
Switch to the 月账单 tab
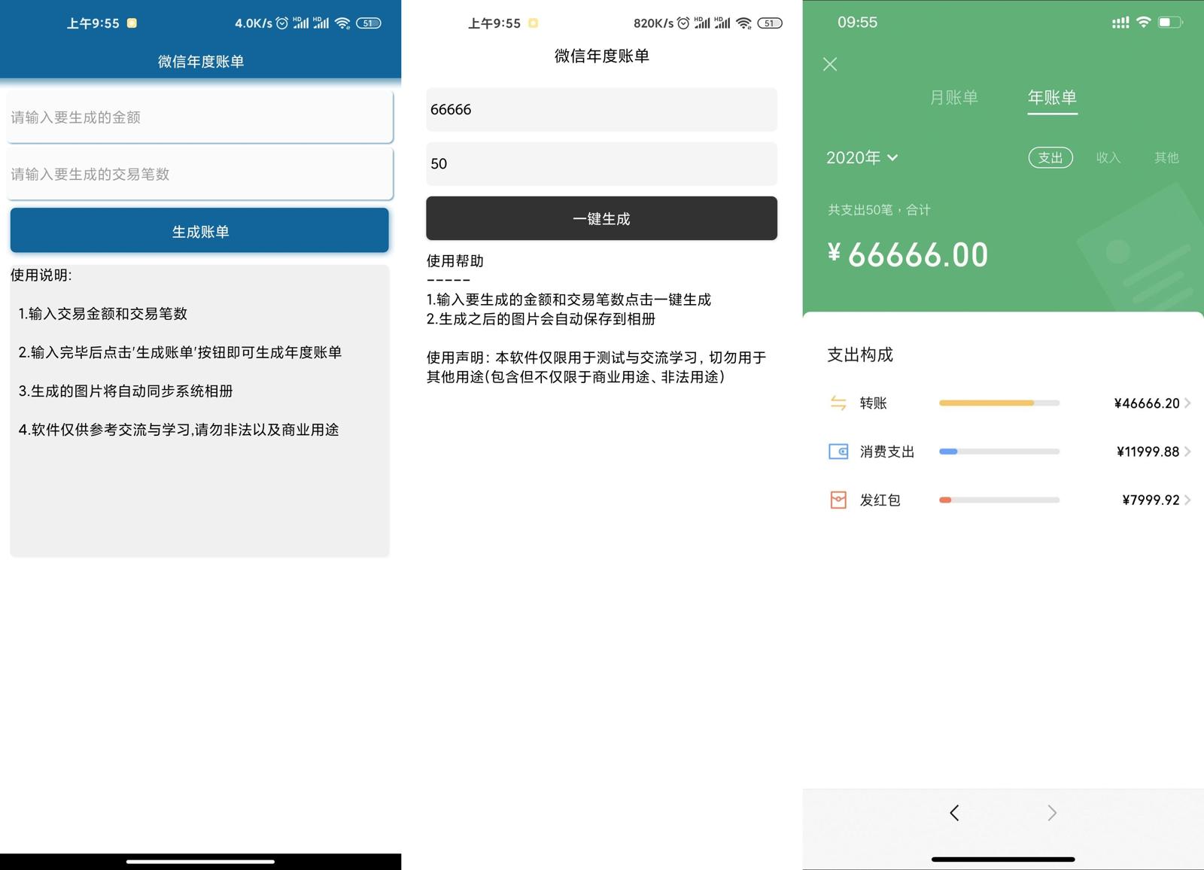(x=953, y=98)
